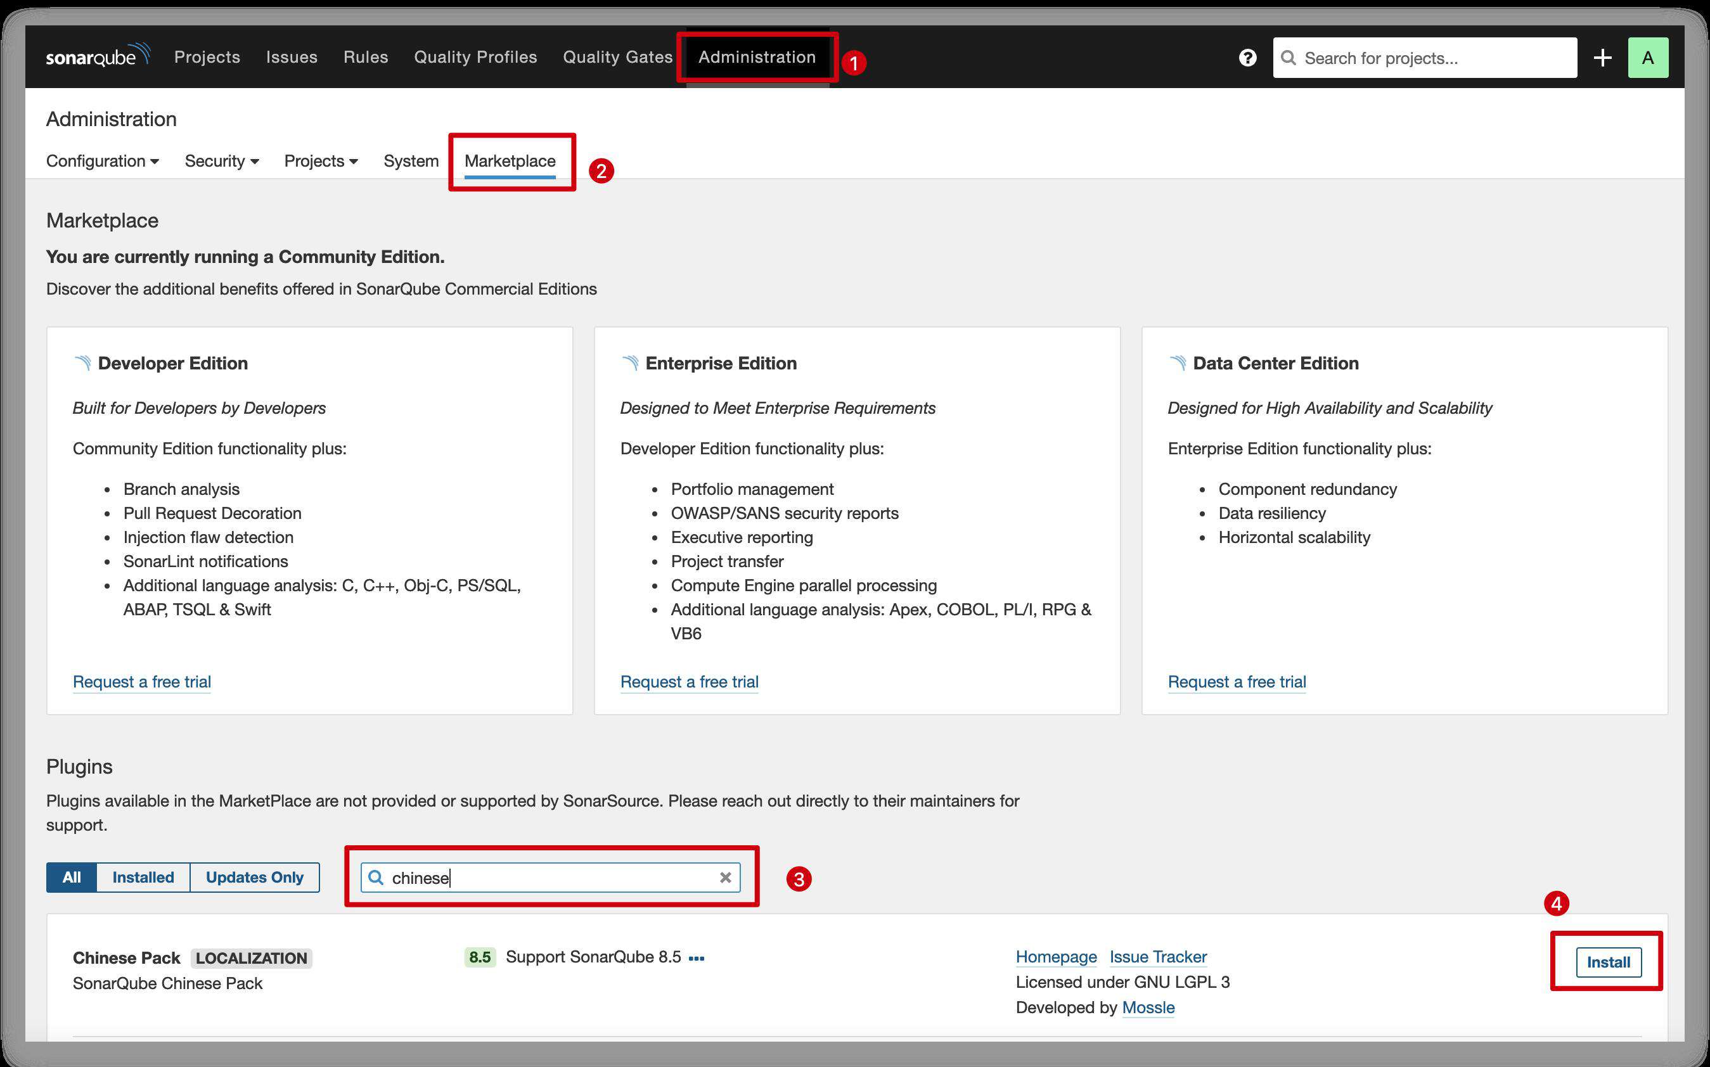
Task: Click the plugin search magnifier icon
Action: click(x=375, y=877)
